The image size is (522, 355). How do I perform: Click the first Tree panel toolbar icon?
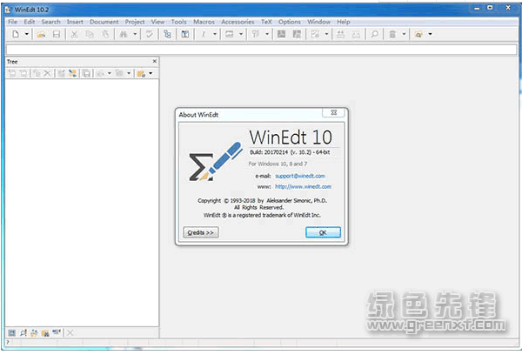coord(12,73)
